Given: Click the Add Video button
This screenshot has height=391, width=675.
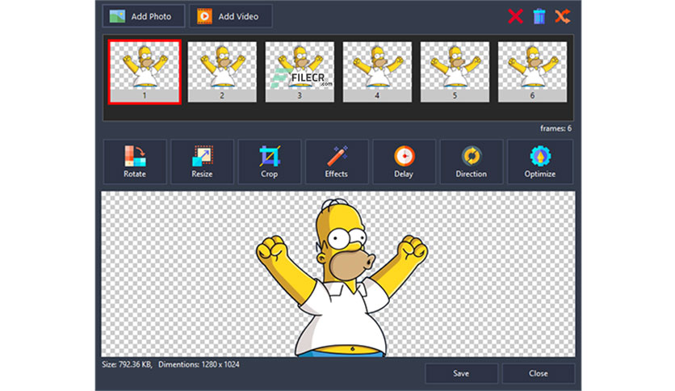Looking at the screenshot, I should tap(231, 16).
